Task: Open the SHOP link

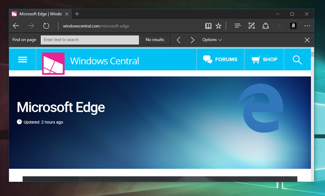Action: pyautogui.click(x=264, y=59)
